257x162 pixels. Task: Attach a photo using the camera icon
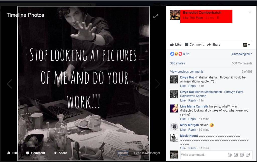coord(235,155)
